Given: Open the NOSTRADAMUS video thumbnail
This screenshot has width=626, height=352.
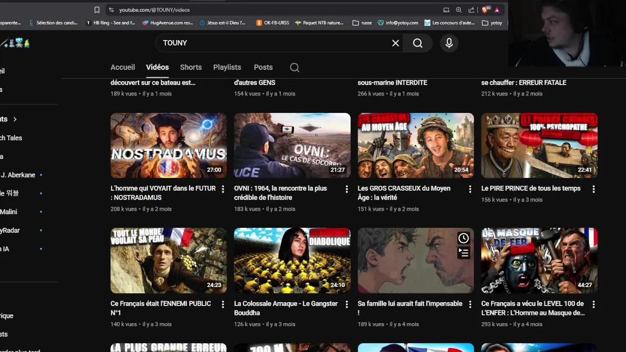Looking at the screenshot, I should [169, 146].
